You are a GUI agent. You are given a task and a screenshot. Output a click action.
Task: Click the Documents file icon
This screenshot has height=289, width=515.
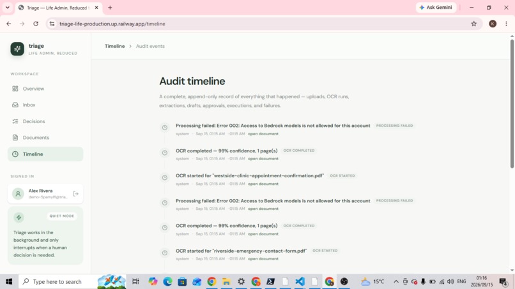[15, 137]
